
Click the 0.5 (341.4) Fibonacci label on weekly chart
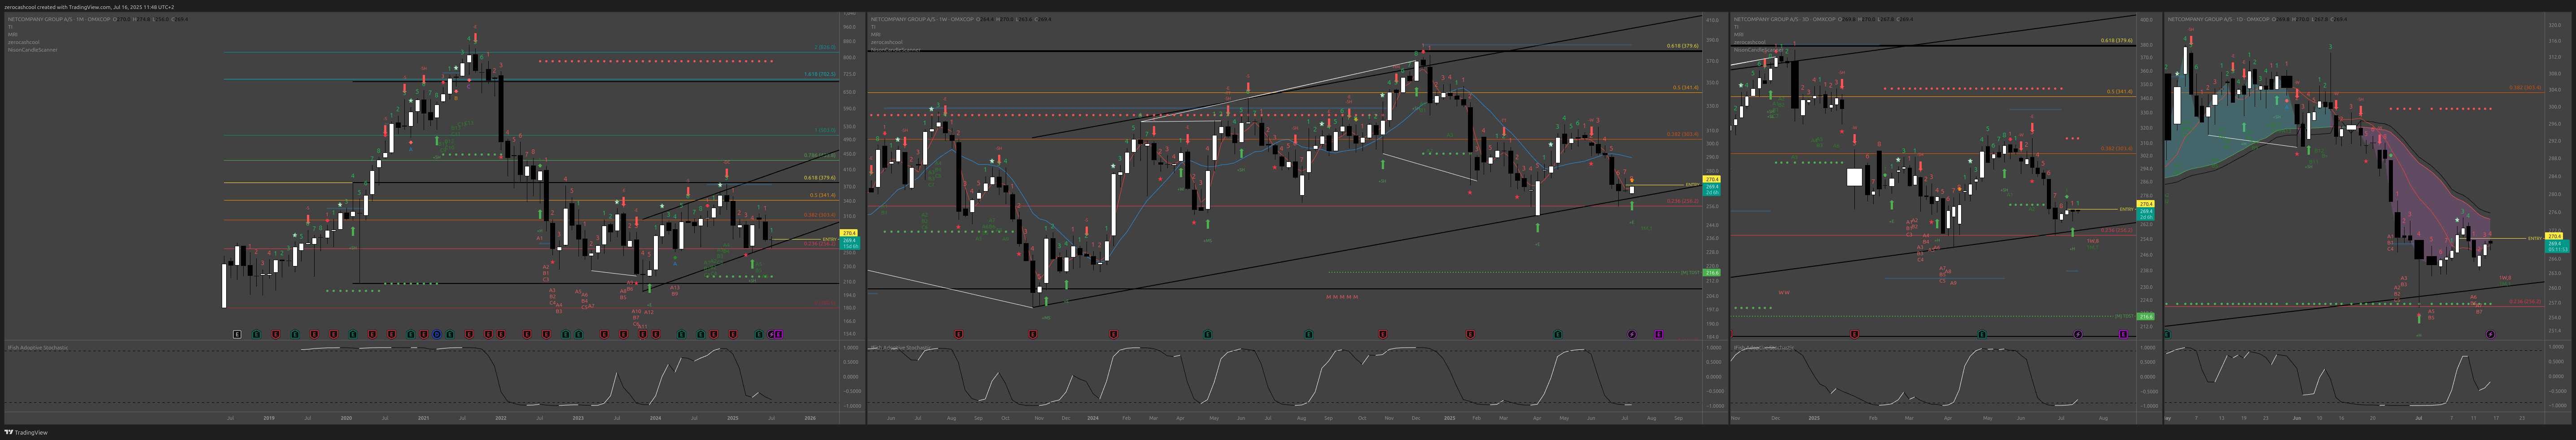tap(1686, 88)
